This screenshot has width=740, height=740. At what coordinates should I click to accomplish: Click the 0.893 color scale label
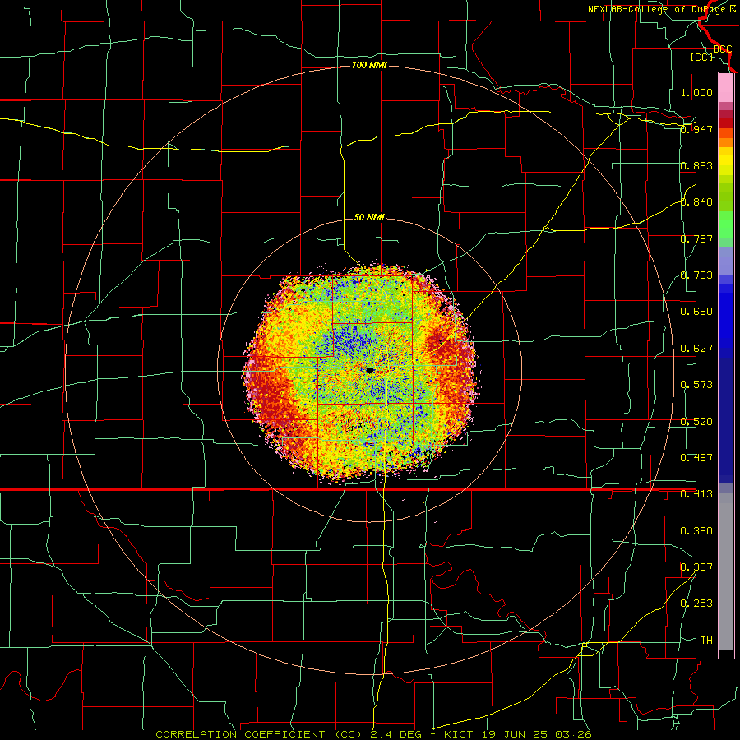(696, 165)
